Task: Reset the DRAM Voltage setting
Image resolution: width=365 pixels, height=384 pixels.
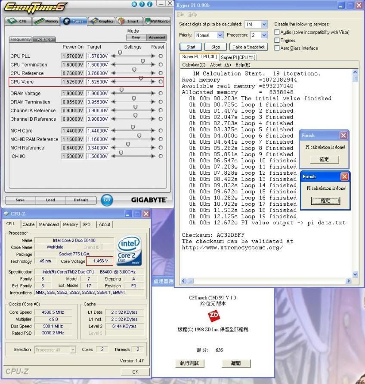Action: tap(161, 93)
